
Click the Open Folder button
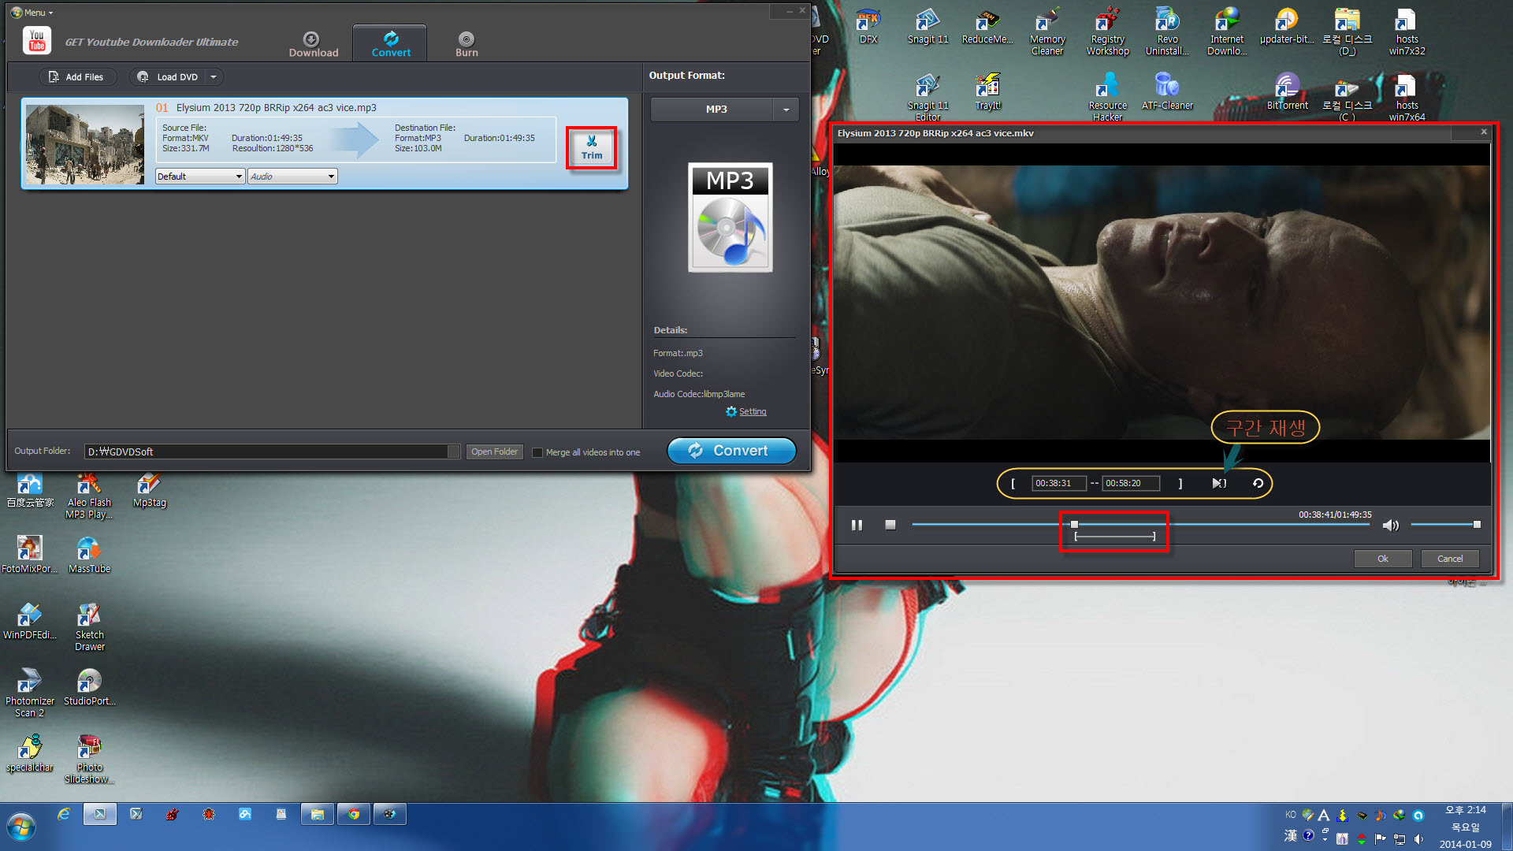pos(493,451)
